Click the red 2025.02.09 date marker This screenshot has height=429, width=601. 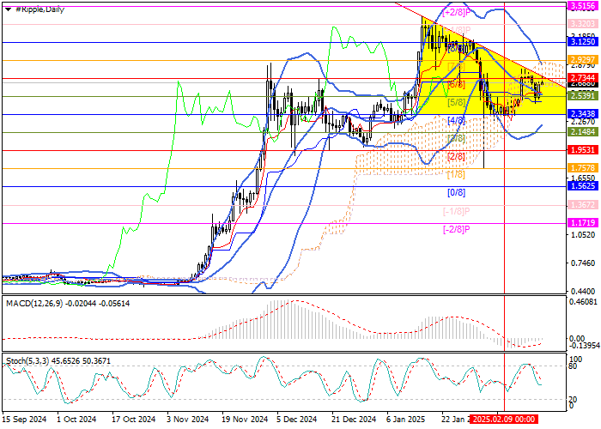(508, 421)
